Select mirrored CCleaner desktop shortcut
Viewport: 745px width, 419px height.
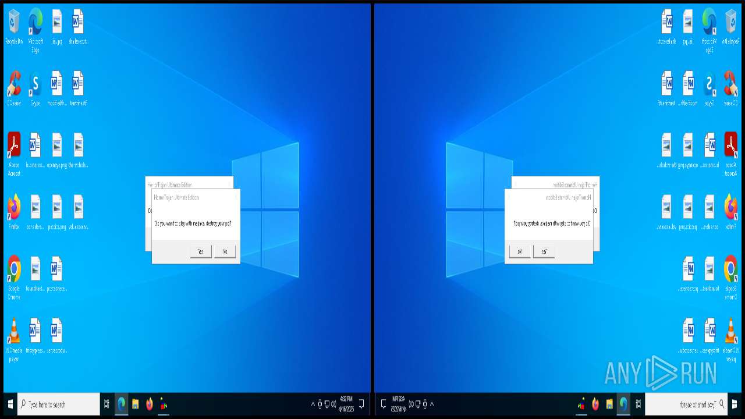coord(730,88)
